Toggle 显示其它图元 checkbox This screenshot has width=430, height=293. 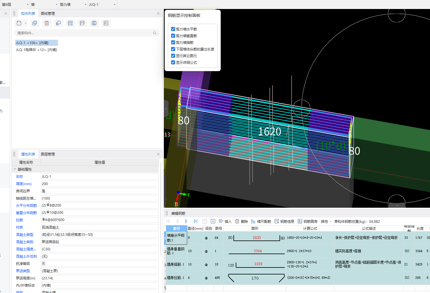173,56
